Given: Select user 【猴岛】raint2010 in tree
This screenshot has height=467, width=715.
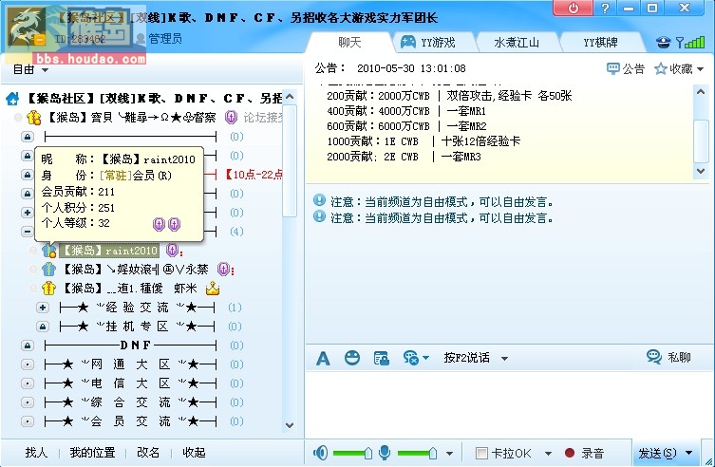Looking at the screenshot, I should click(109, 251).
